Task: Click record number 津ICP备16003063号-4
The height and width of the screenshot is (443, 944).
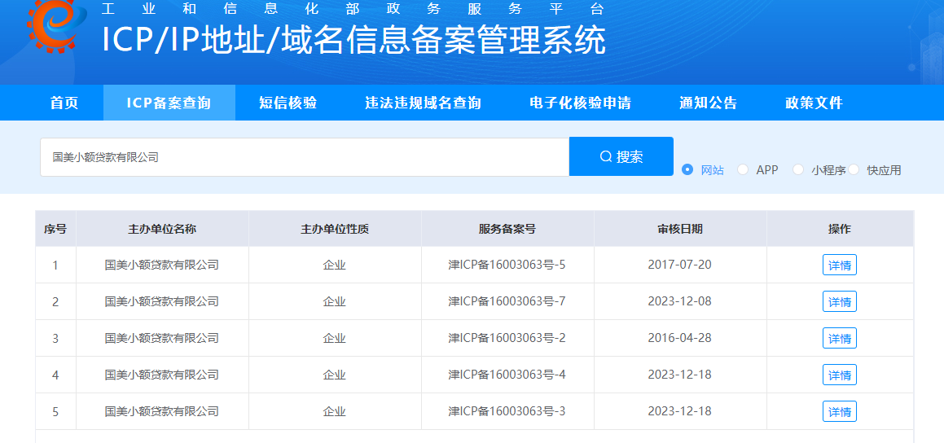Action: click(507, 375)
